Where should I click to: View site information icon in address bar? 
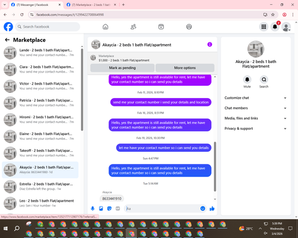(32, 15)
